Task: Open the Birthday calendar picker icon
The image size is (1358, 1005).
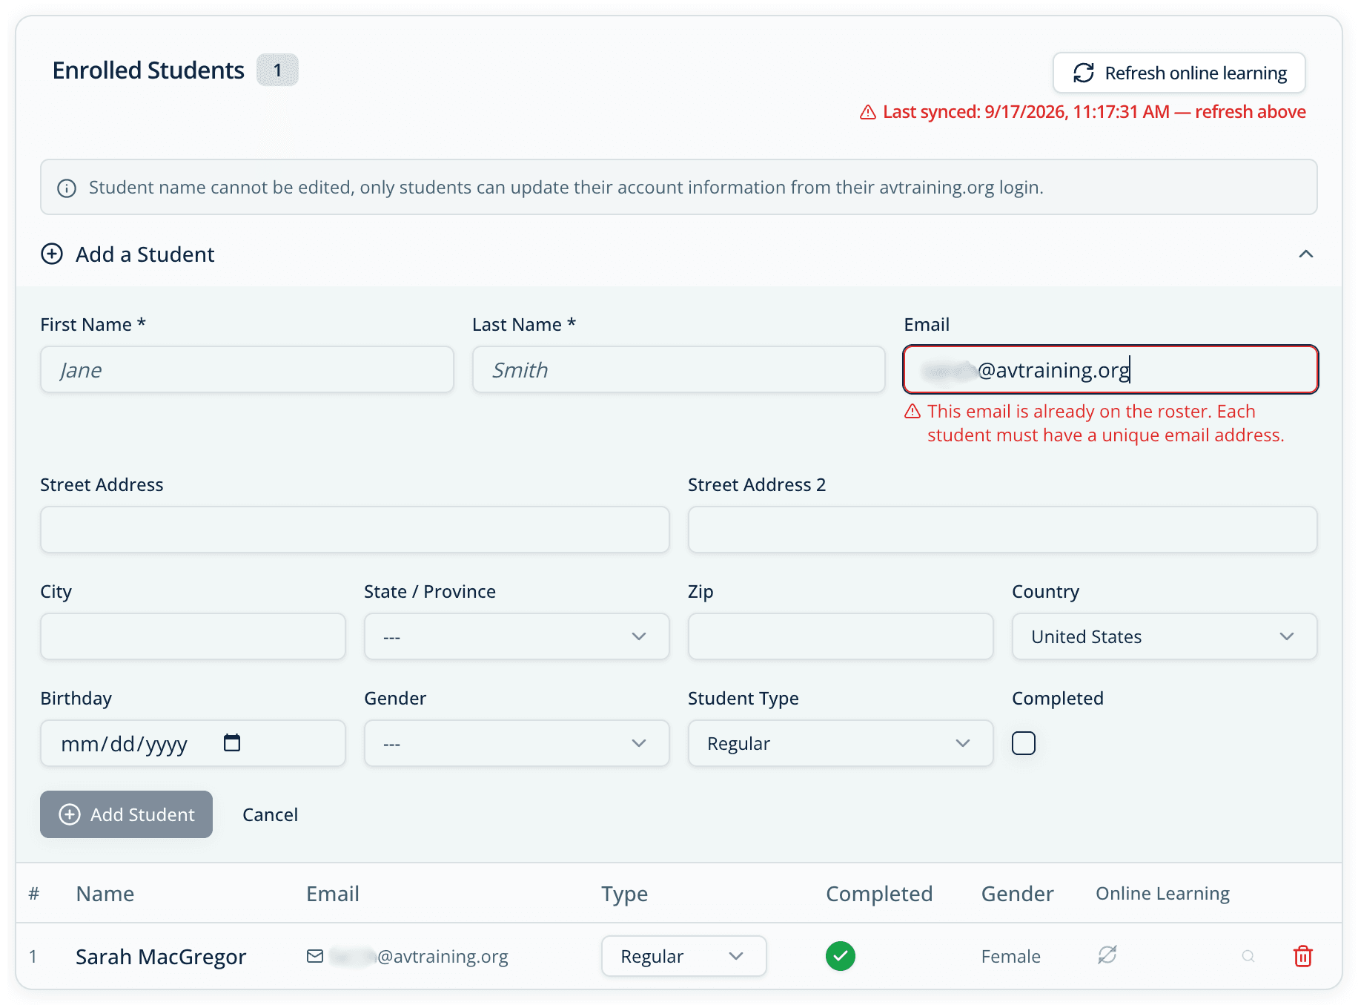Action: (x=232, y=742)
